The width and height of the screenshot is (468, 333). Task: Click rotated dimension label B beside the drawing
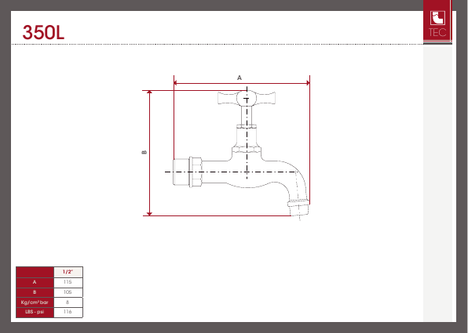click(144, 152)
